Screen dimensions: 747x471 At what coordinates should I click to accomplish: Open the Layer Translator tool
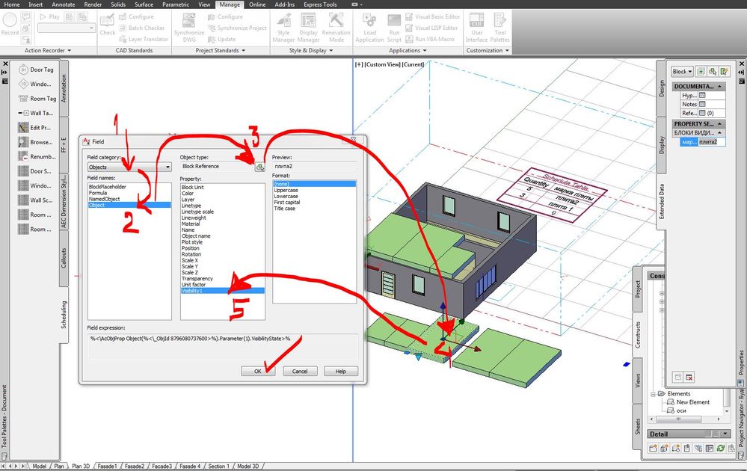(143, 40)
